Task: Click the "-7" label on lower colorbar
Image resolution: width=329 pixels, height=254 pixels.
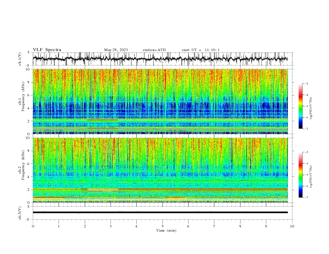Action: (306, 197)
